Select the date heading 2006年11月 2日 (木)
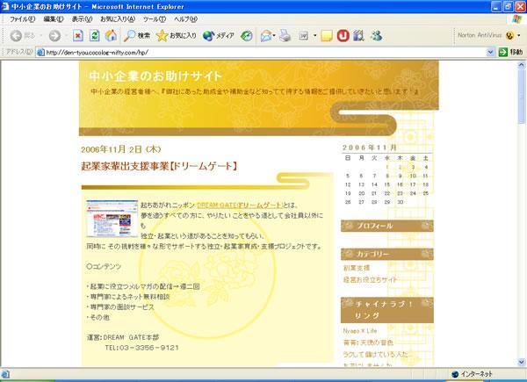Screen dimensions: 527x382 (121, 149)
